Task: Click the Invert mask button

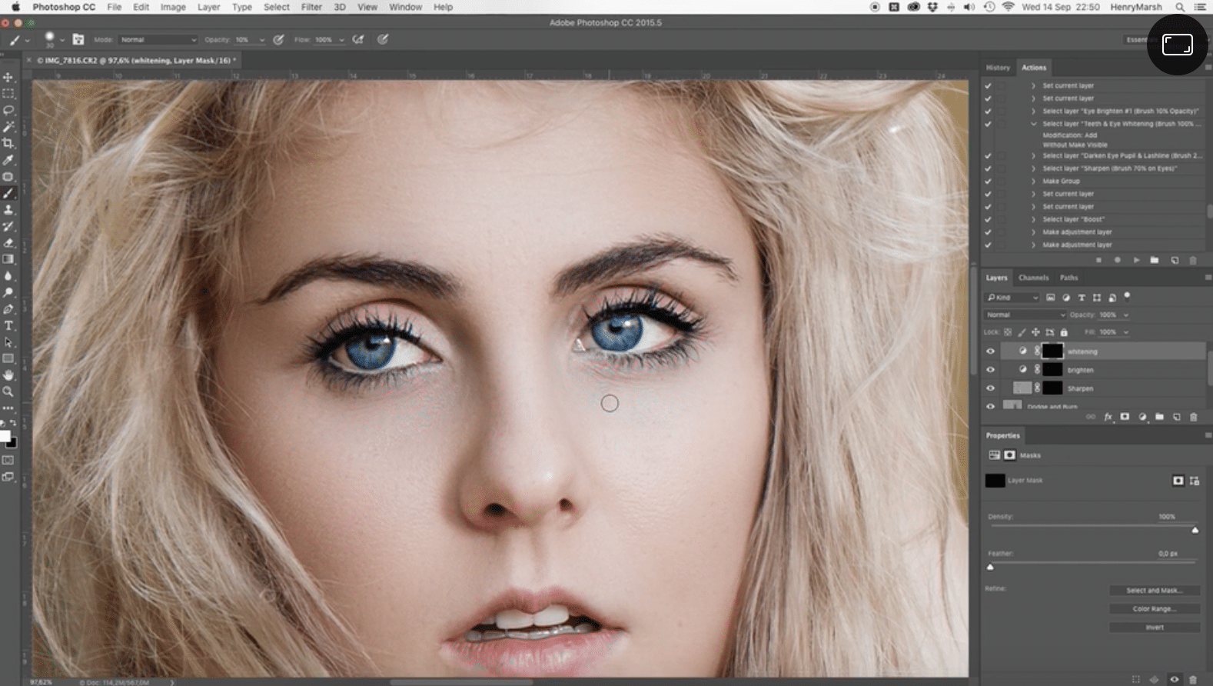Action: click(1154, 628)
